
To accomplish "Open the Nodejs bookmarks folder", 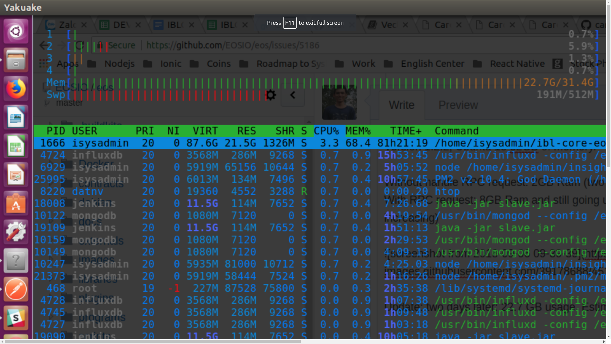I will tap(119, 64).
